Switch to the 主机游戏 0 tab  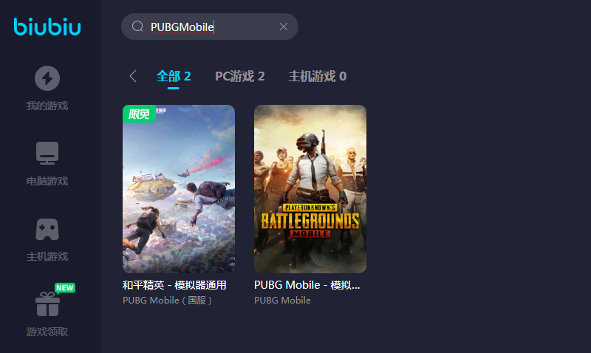(318, 77)
